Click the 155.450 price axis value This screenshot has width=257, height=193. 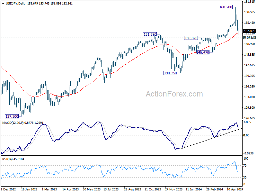click(x=250, y=23)
